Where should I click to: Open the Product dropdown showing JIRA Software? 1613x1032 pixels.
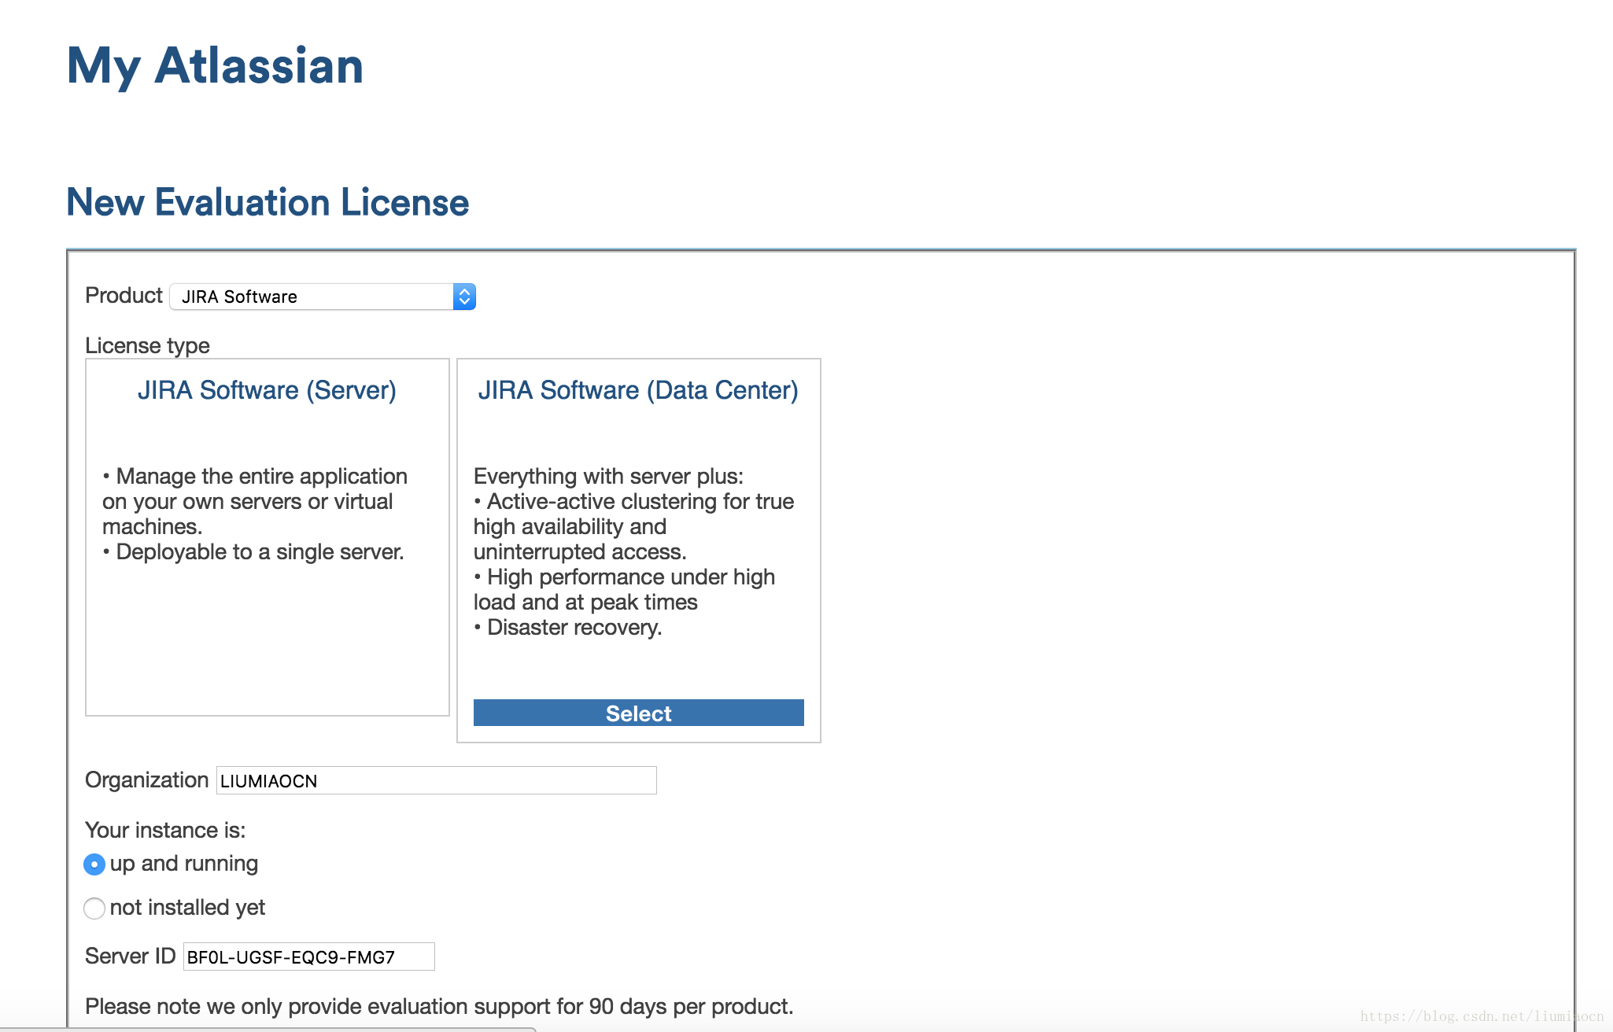[x=323, y=297]
